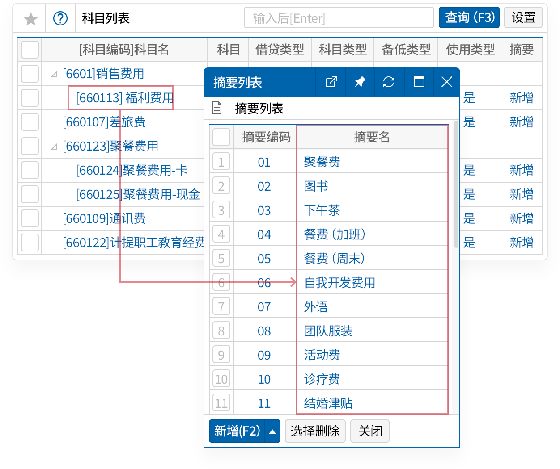560x469 pixels.
Task: Open the 设置 settings button
Action: [x=523, y=17]
